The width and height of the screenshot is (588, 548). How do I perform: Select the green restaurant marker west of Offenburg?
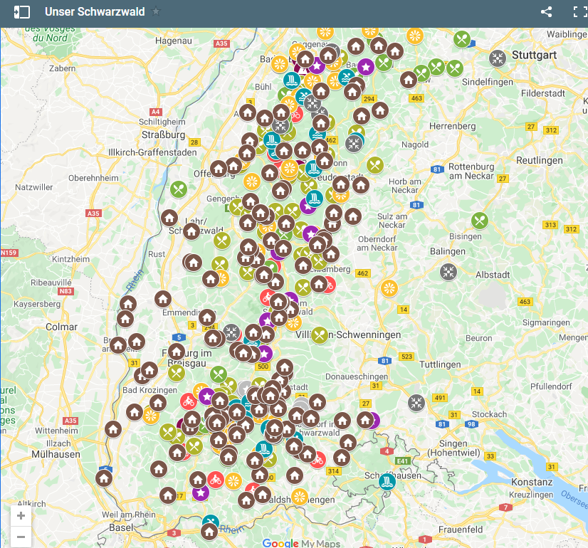[179, 189]
